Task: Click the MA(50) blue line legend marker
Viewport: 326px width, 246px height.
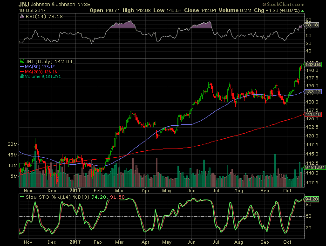Action: [22, 66]
